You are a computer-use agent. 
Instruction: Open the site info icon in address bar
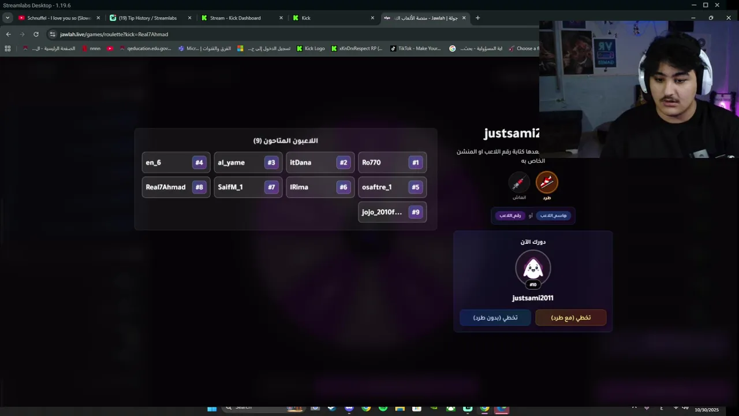click(x=53, y=34)
